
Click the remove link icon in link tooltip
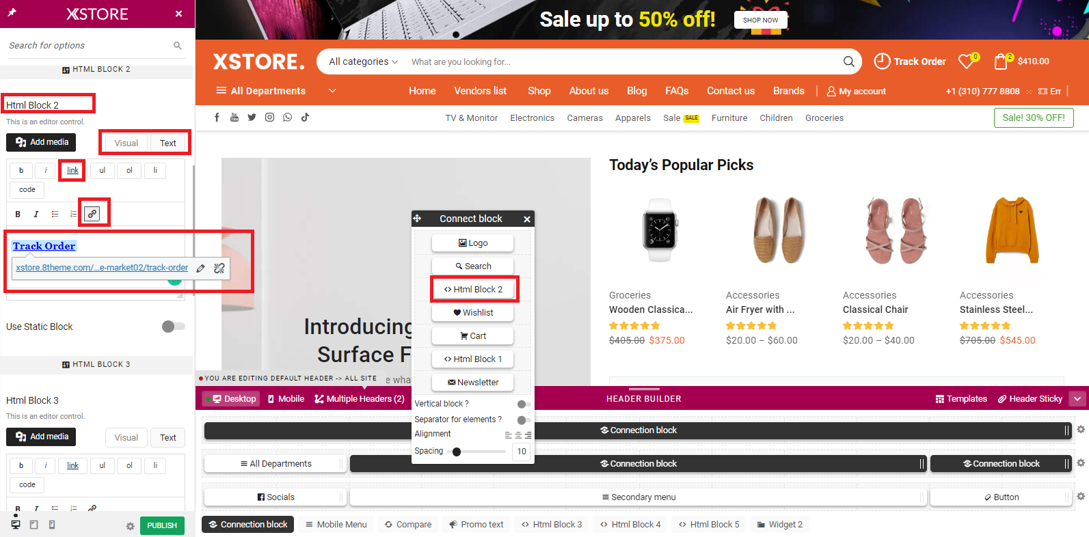tap(219, 268)
